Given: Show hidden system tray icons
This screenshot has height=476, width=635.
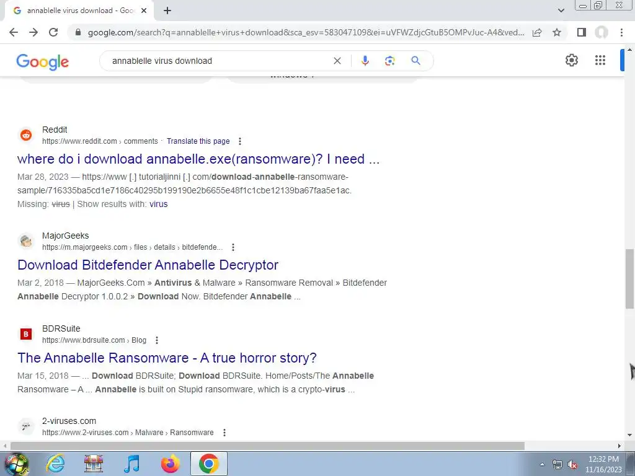Looking at the screenshot, I should pyautogui.click(x=542, y=464).
